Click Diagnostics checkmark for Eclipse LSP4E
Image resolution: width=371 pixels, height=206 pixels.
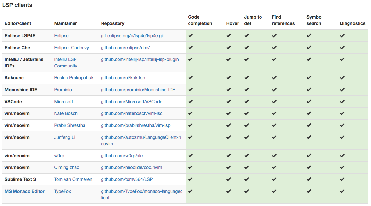click(x=342, y=36)
